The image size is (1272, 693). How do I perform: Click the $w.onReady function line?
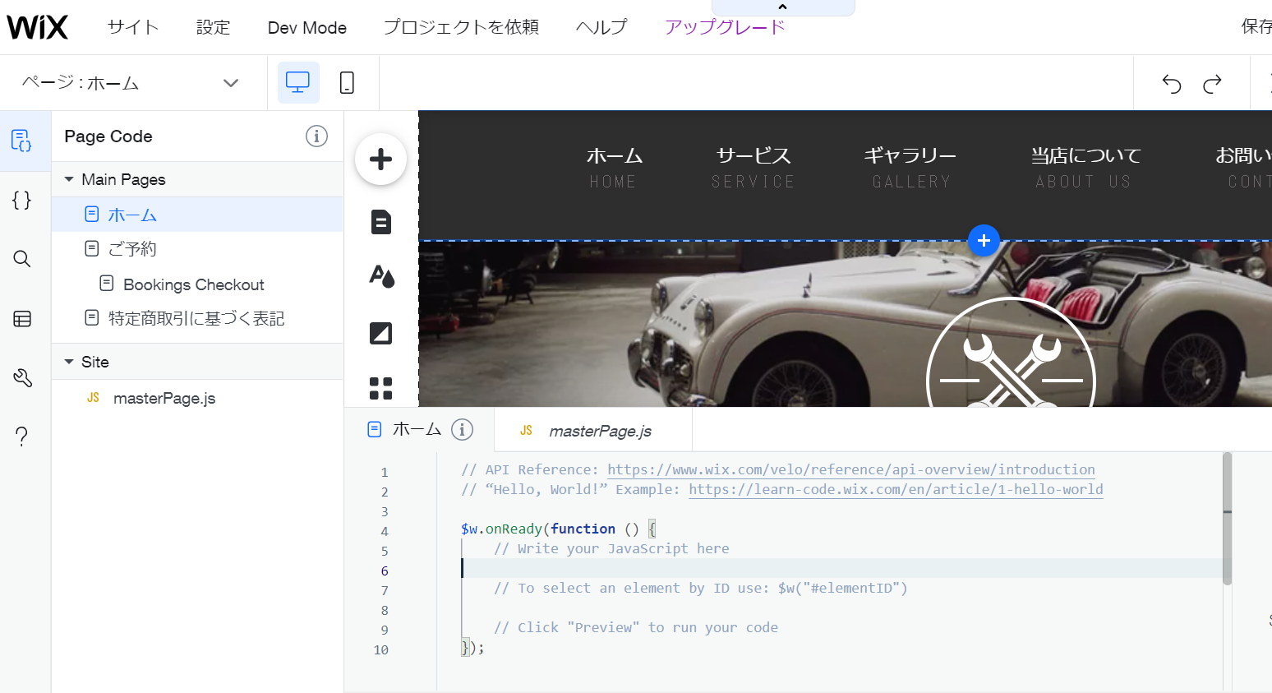[x=559, y=529]
